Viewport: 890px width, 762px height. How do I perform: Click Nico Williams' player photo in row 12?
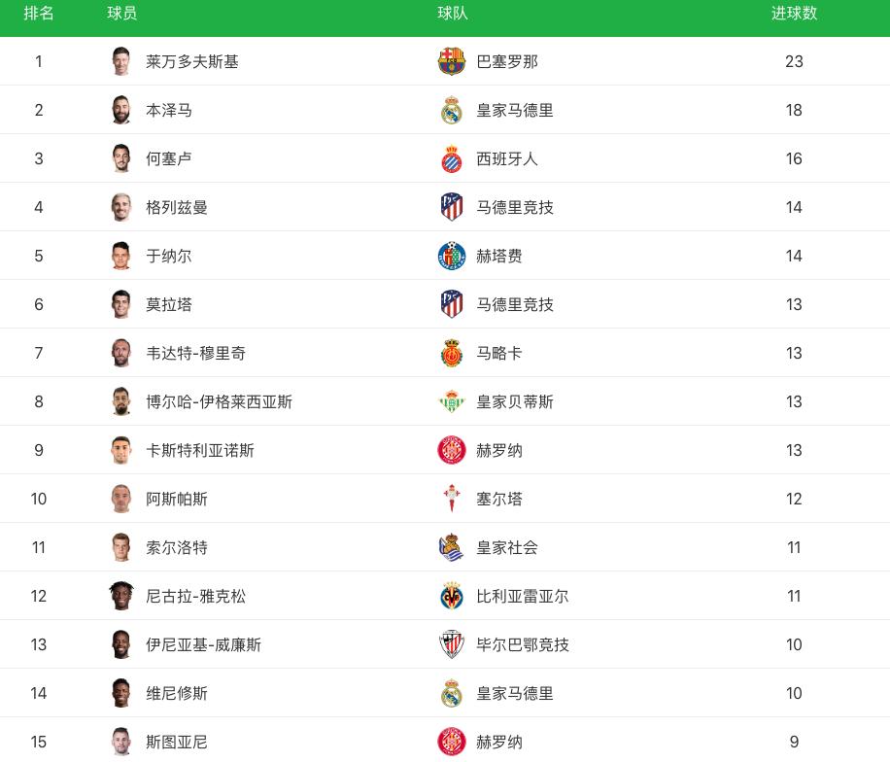tap(120, 596)
